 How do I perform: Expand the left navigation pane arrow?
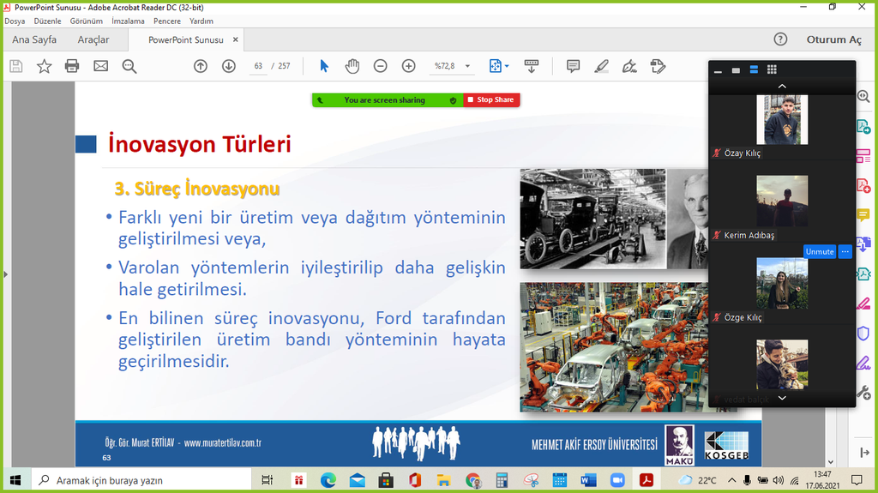coord(6,274)
